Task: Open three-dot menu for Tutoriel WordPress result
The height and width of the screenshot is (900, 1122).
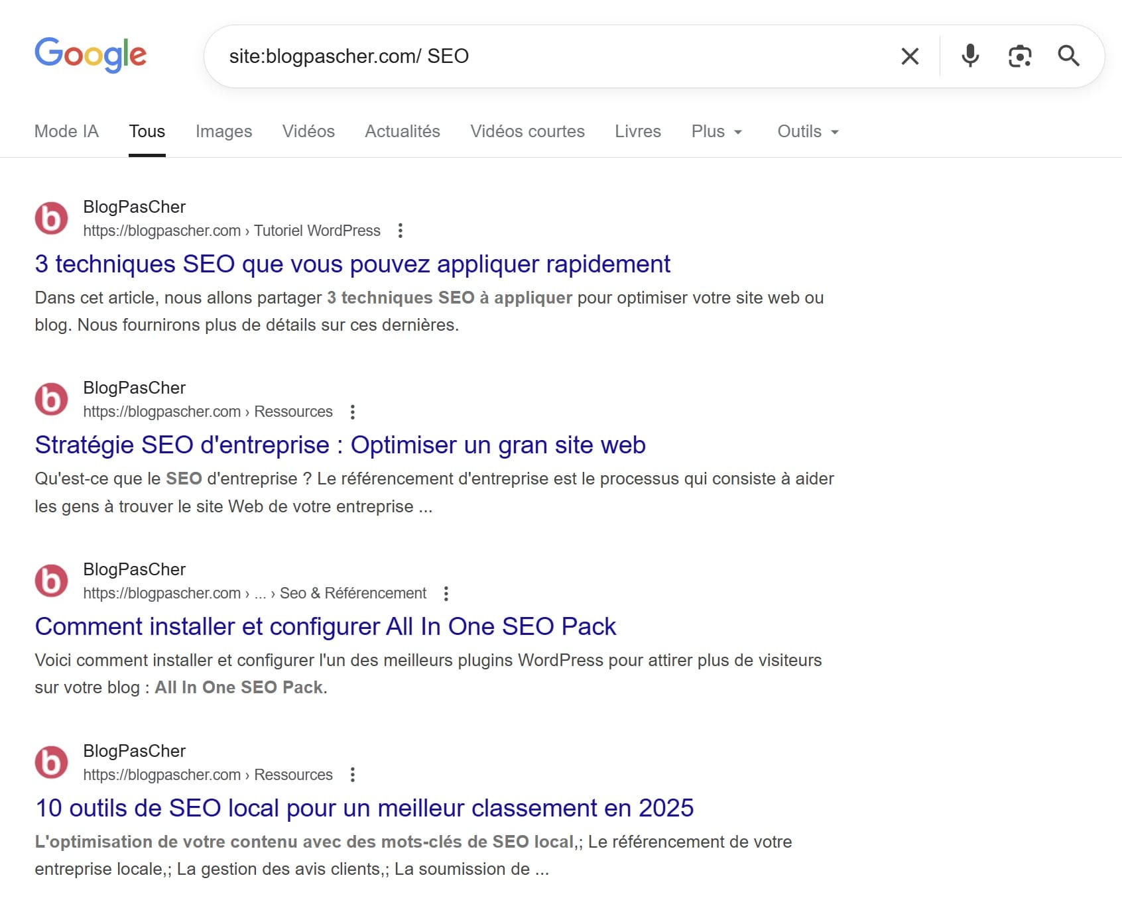Action: [x=400, y=231]
